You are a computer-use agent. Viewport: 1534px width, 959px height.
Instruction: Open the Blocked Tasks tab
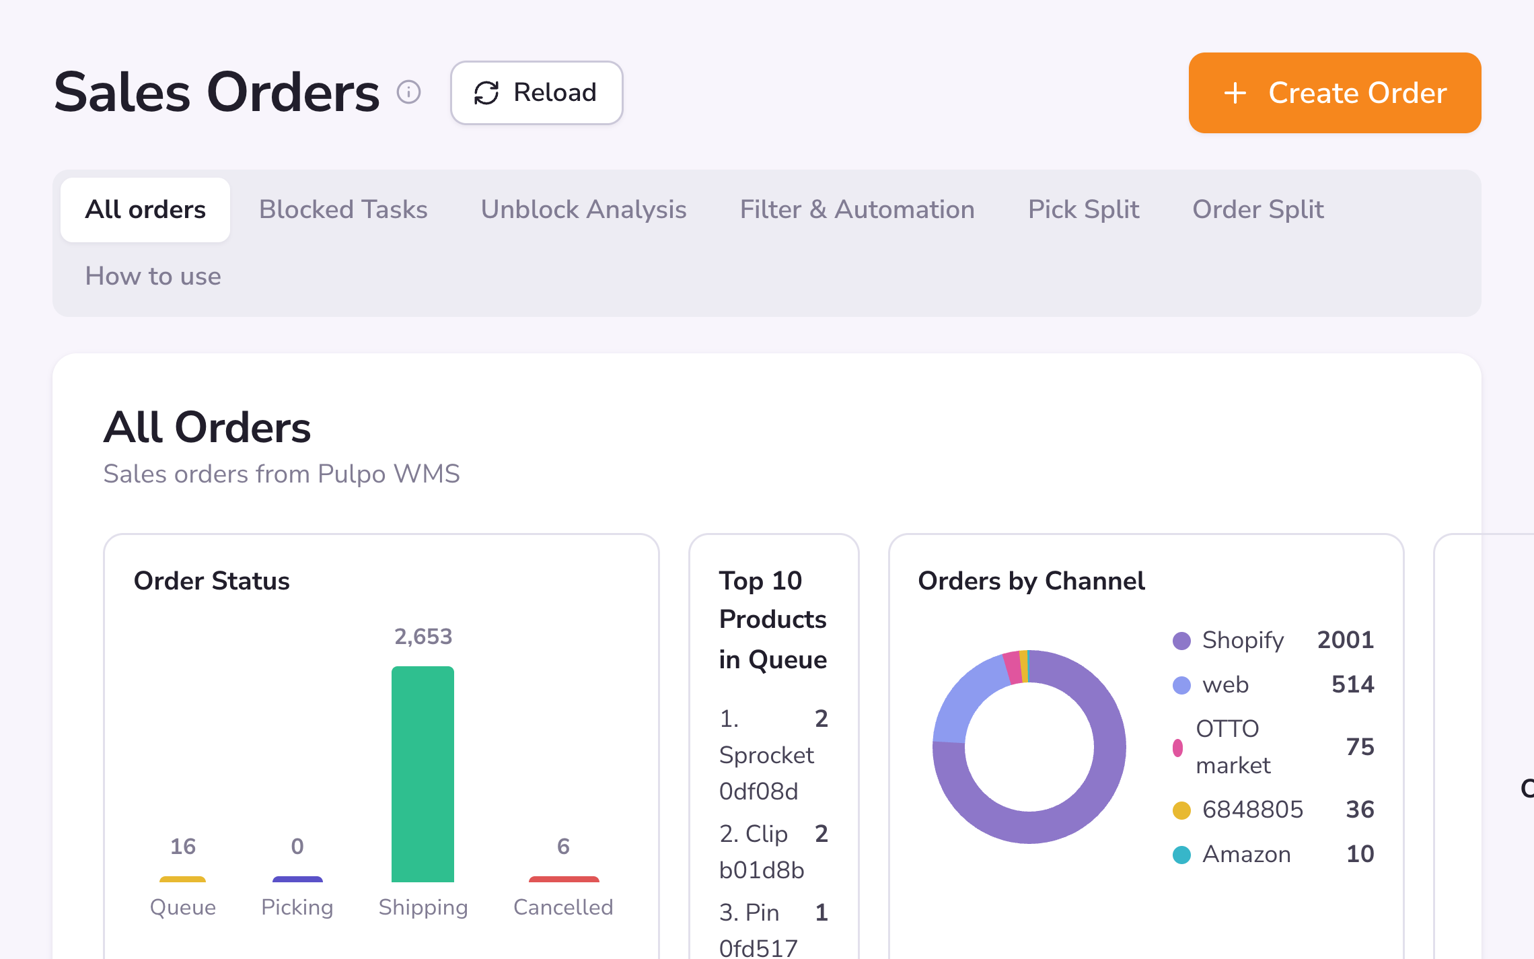[343, 209]
